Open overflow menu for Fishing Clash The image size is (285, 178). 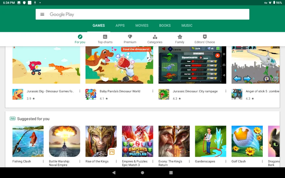tap(43, 161)
